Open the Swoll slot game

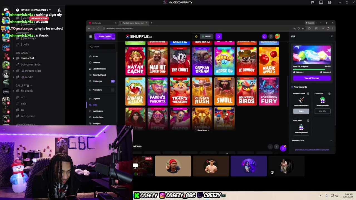224,91
